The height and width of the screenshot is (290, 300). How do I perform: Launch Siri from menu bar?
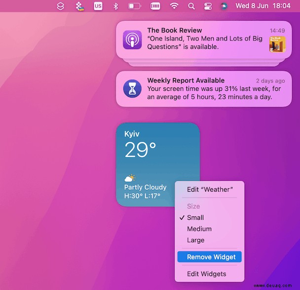click(x=224, y=6)
